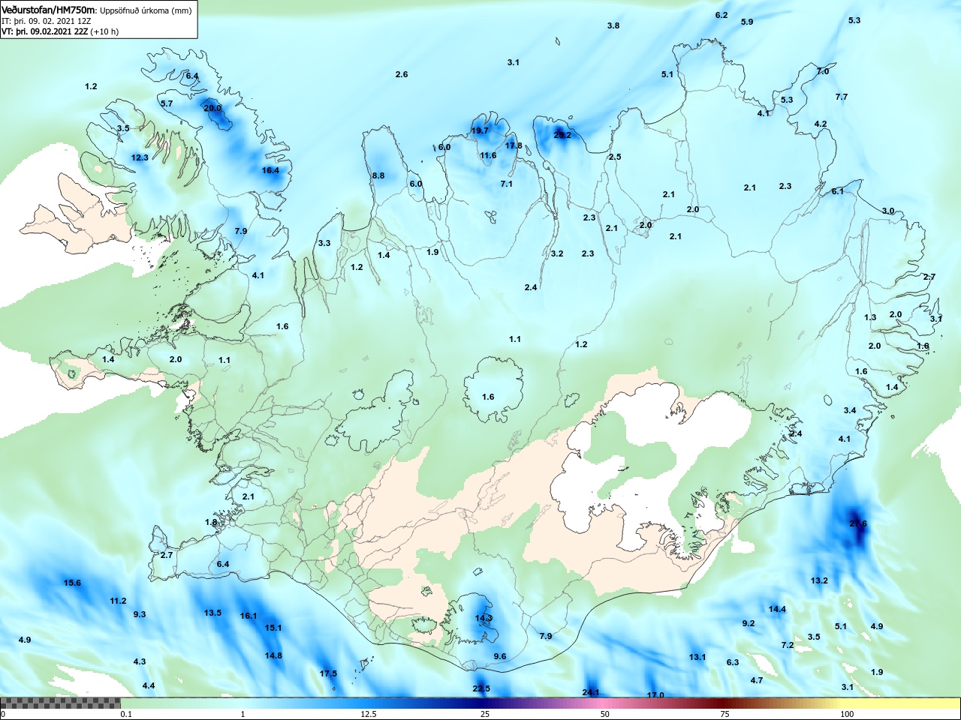
Task: Click the 12.3 precipitation value
Action: pos(140,157)
